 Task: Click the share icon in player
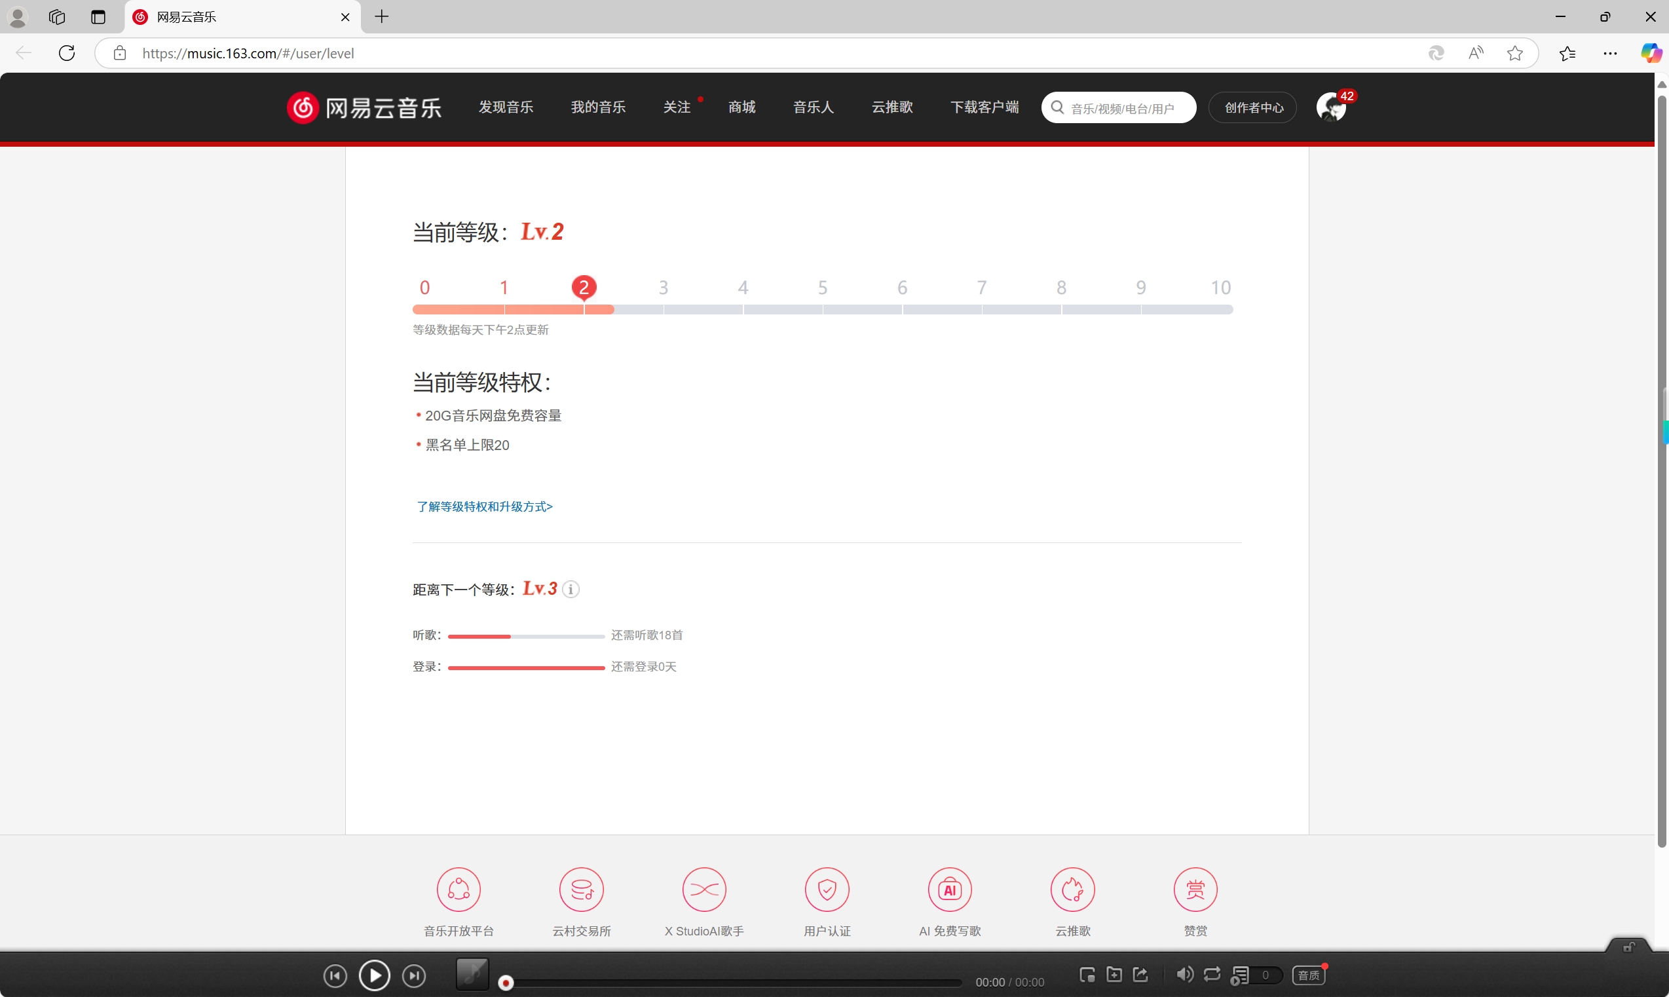tap(1140, 974)
